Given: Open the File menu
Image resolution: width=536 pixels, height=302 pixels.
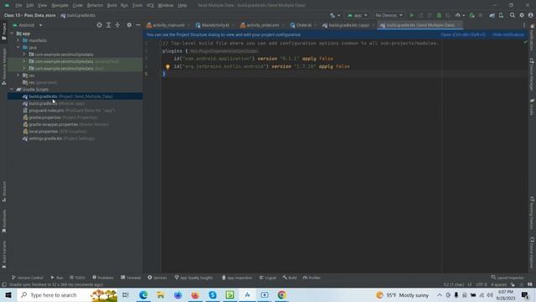Looking at the screenshot, I should (18, 5).
